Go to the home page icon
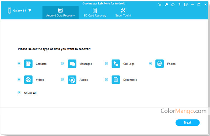Viewport: 210px width, 136px height. pos(173,5)
